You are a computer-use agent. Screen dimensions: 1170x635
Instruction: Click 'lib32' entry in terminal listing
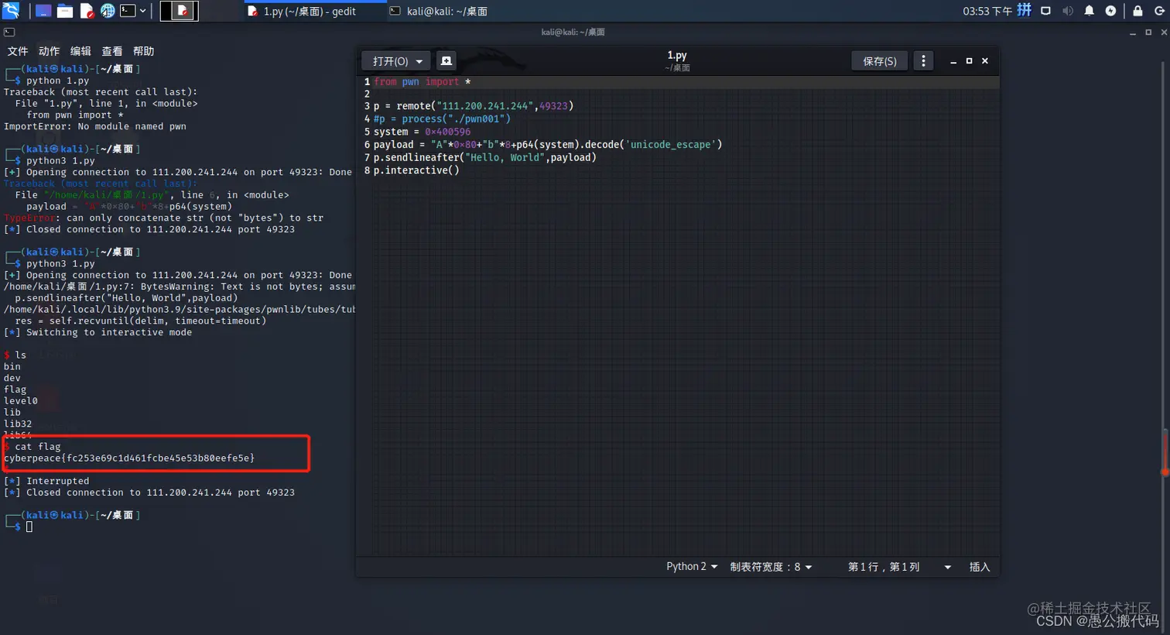(x=18, y=424)
